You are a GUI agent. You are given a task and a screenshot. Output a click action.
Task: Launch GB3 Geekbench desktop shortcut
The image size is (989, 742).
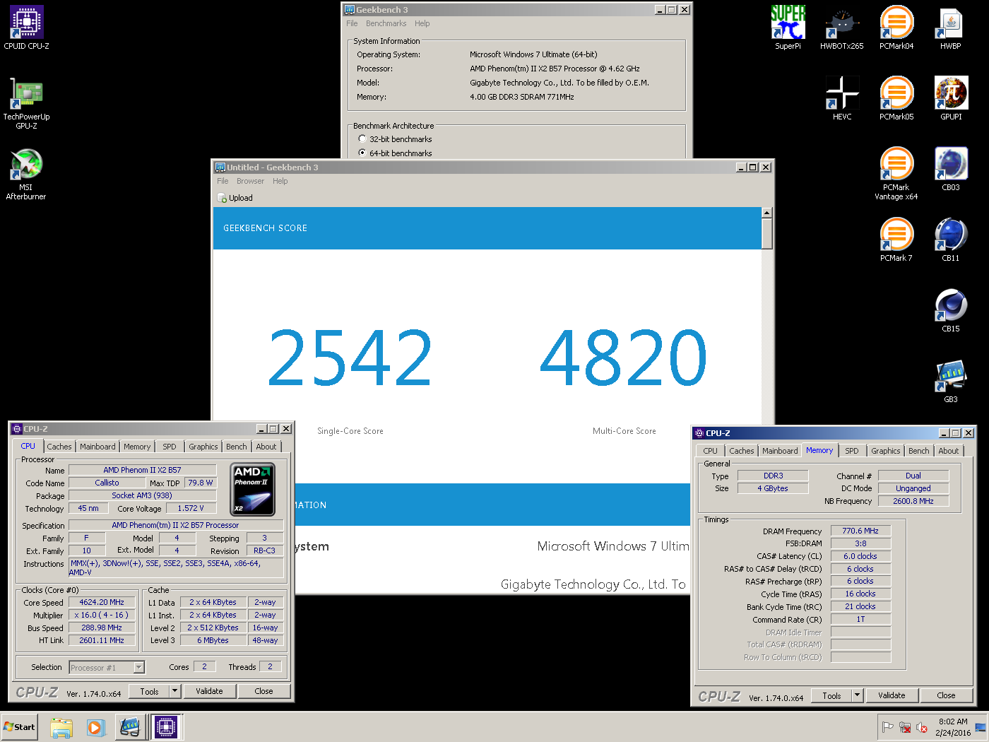951,381
